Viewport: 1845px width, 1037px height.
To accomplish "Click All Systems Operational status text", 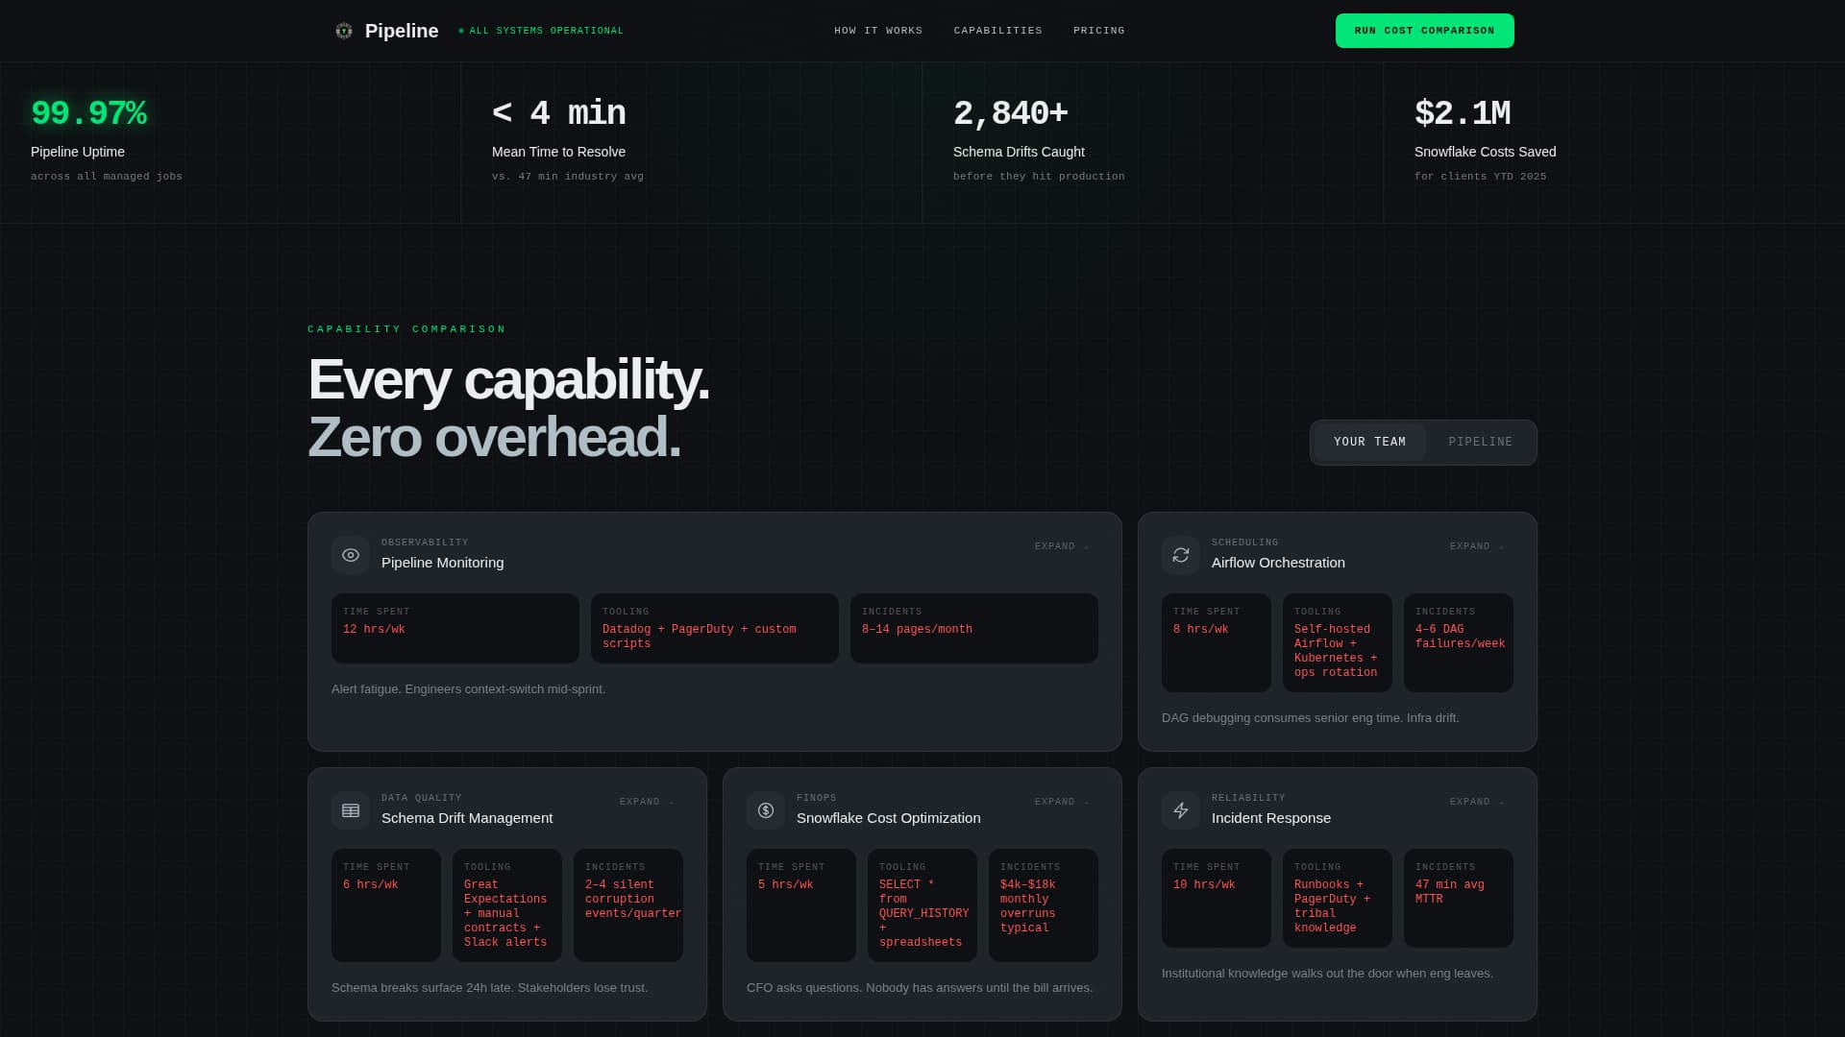I will 546,31.
